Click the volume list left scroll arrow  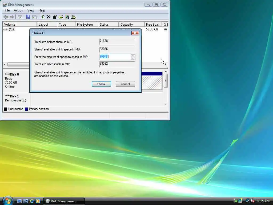pos(5,64)
